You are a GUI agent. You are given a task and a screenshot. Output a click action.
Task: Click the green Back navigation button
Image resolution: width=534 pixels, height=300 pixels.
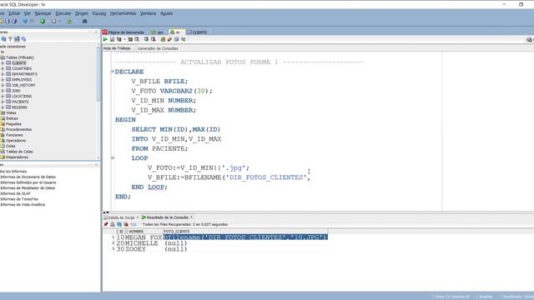click(43, 21)
